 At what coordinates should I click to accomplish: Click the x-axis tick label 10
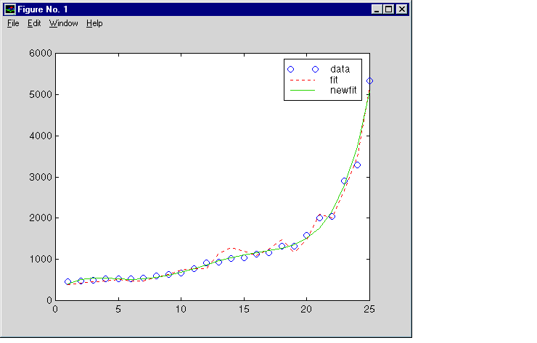[181, 310]
